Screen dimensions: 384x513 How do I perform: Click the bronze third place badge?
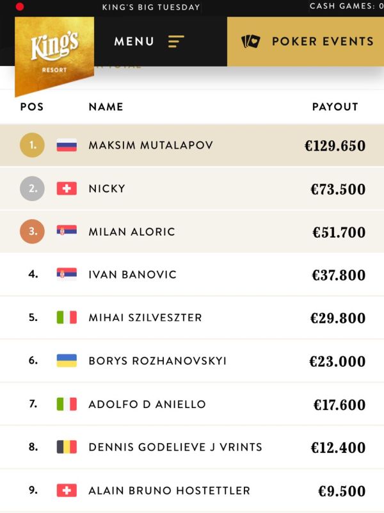[x=33, y=232]
